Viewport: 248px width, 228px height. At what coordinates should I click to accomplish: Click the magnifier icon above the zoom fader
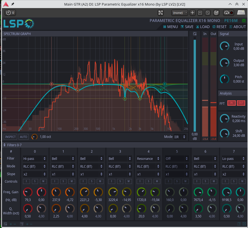(195, 34)
